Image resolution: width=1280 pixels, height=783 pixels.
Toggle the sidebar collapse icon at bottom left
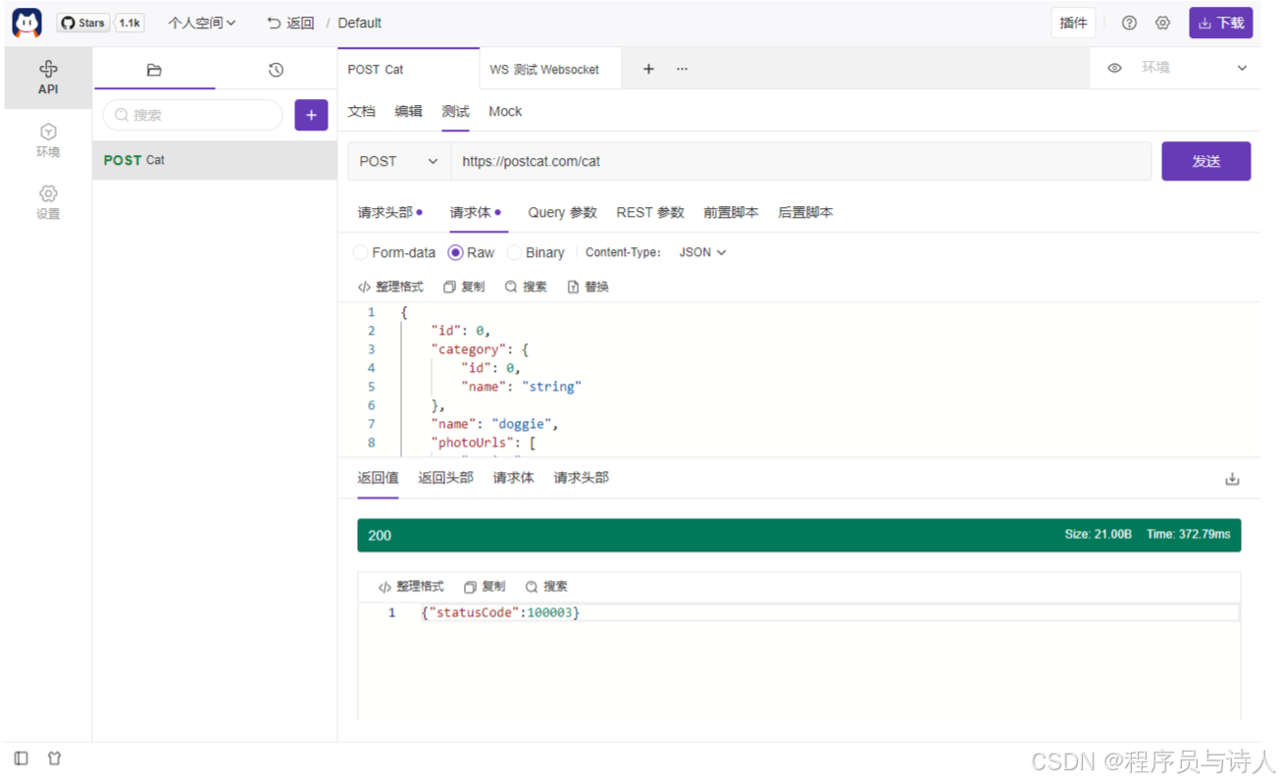point(22,758)
